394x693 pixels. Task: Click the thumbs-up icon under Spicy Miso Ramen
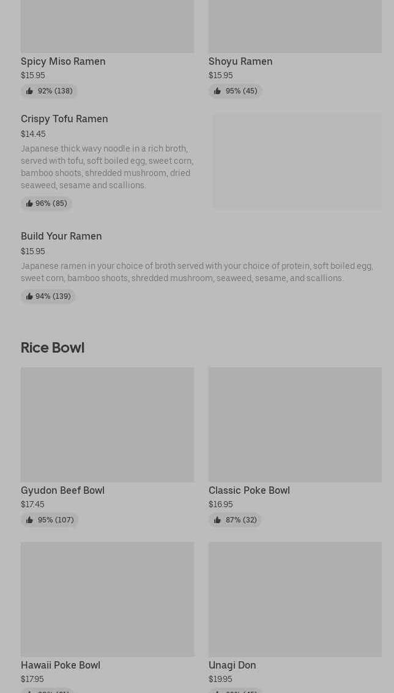pos(29,91)
